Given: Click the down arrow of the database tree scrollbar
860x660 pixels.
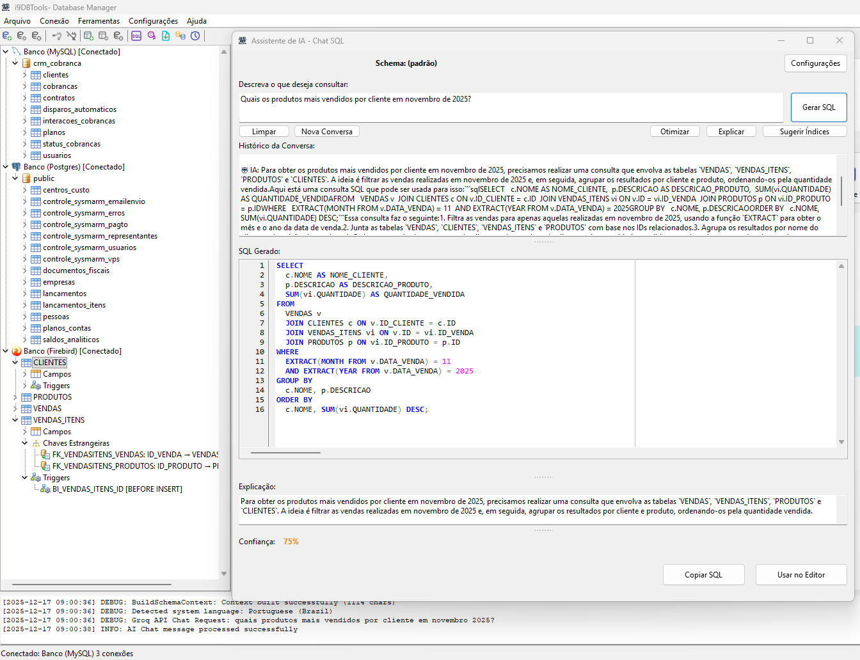Looking at the screenshot, I should coord(224,574).
